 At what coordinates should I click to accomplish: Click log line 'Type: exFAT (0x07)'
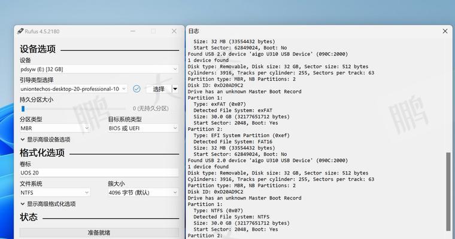coord(220,104)
